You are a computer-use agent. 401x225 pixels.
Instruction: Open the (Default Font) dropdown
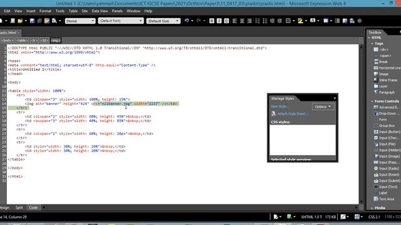pos(120,21)
